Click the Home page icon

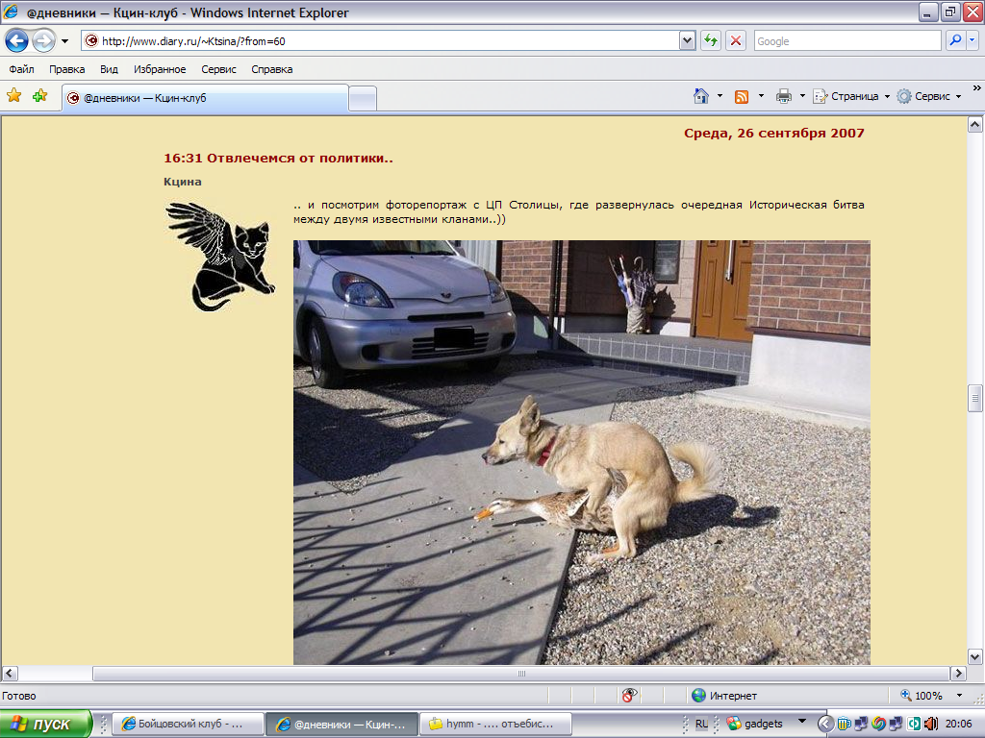tap(702, 96)
